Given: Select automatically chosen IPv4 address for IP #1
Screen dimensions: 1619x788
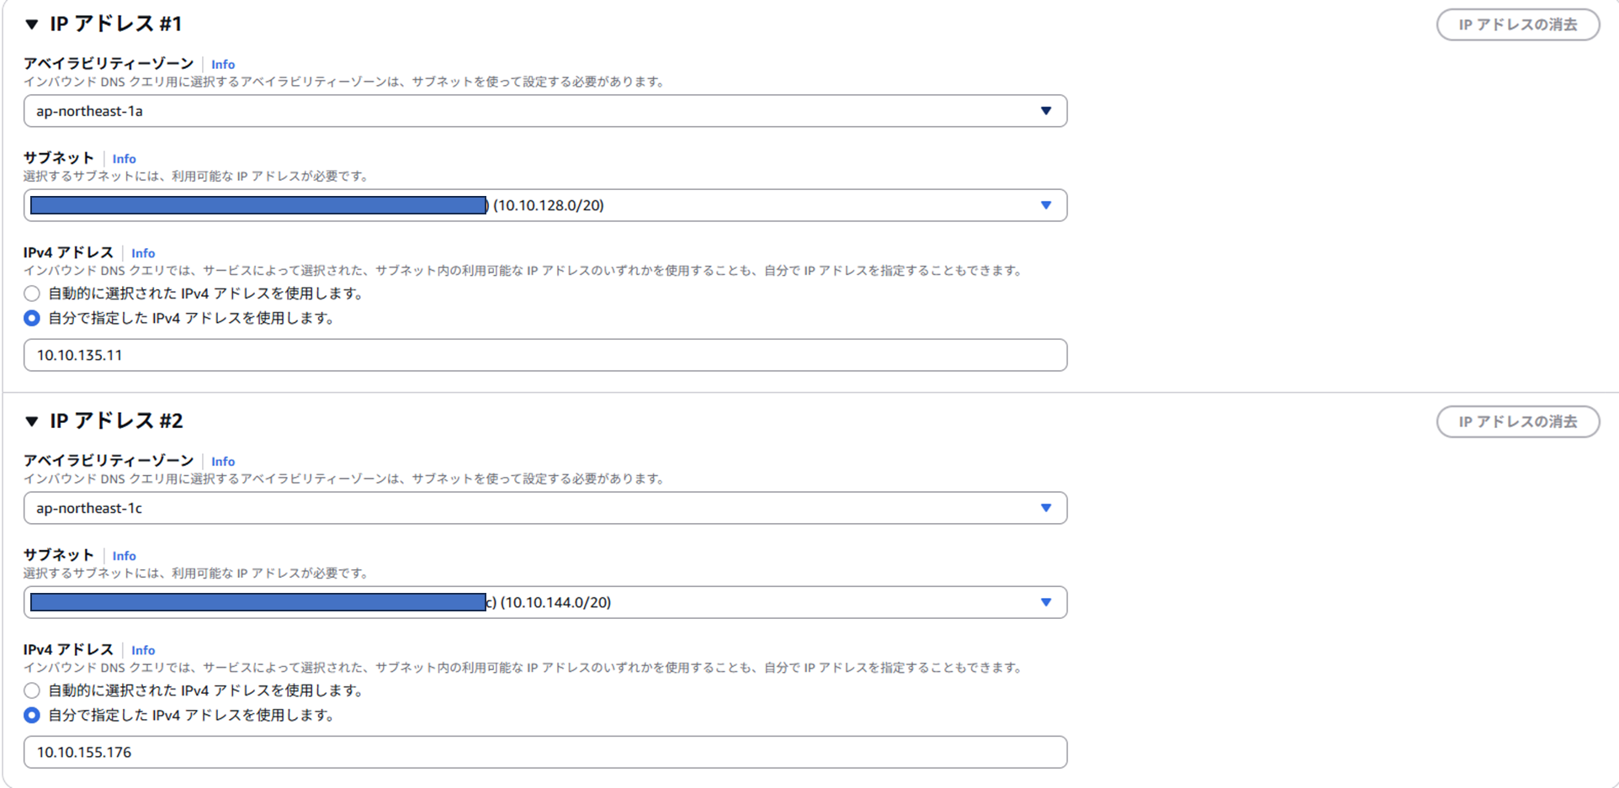Looking at the screenshot, I should (32, 294).
